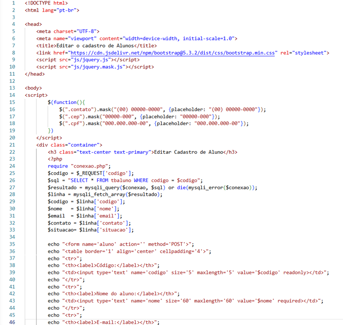Click line number 35 in the gutter

[x=12, y=244]
